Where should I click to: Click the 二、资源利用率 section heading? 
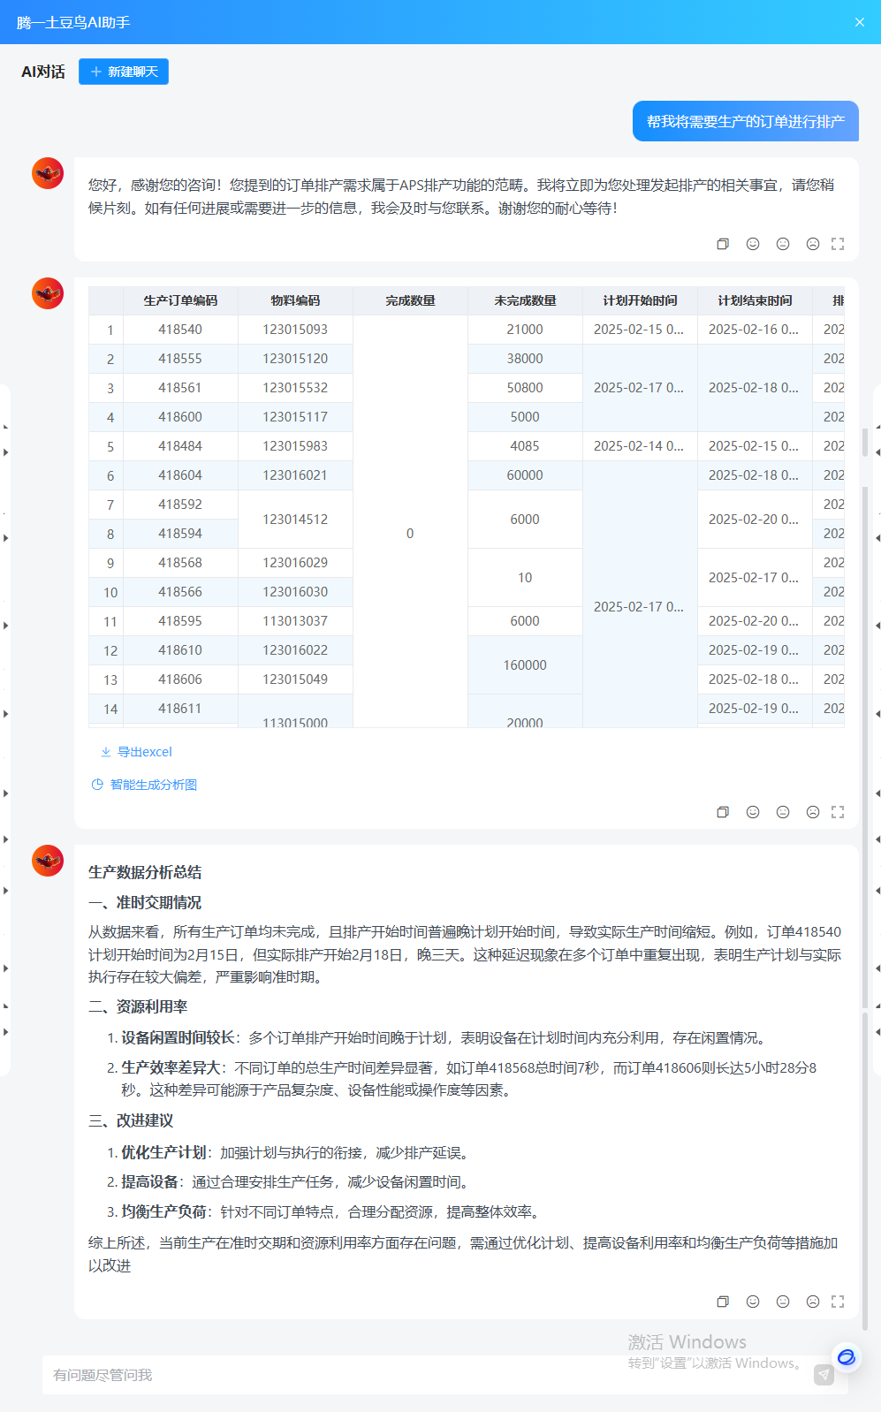pos(138,1006)
